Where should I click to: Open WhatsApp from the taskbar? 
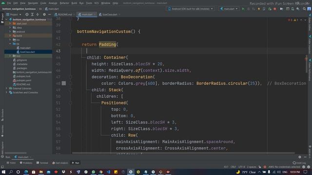93,172
